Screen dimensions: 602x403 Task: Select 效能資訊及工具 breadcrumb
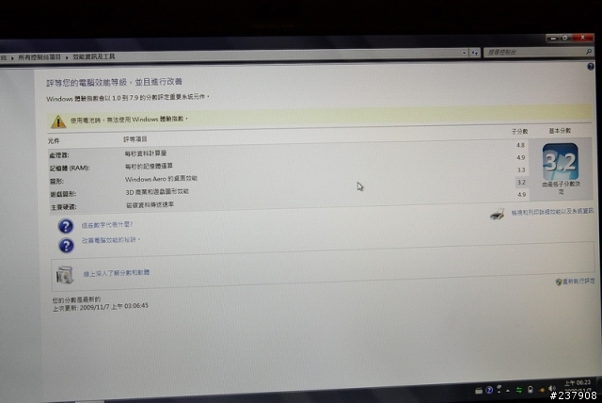pos(94,56)
